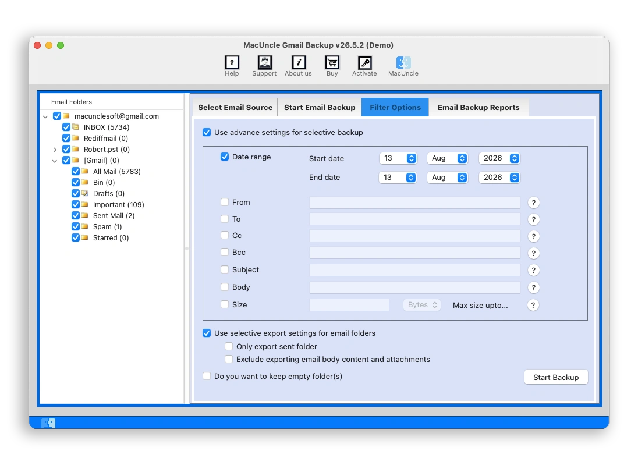This screenshot has width=638, height=465.
Task: Collapse the macunclesoft@gmail.com account tree
Action: pos(45,117)
